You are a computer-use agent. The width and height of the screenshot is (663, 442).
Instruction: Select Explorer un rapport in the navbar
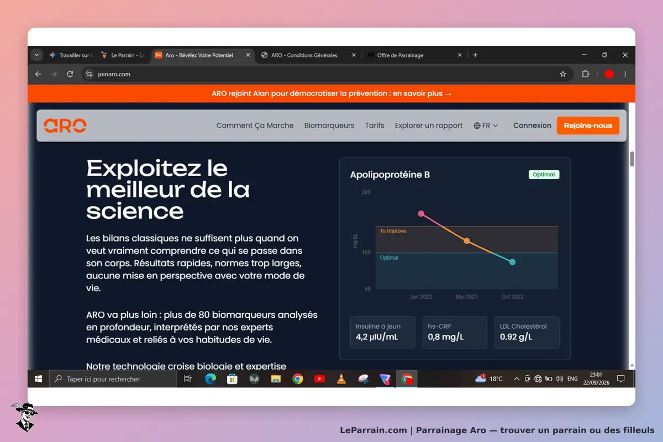pyautogui.click(x=429, y=125)
